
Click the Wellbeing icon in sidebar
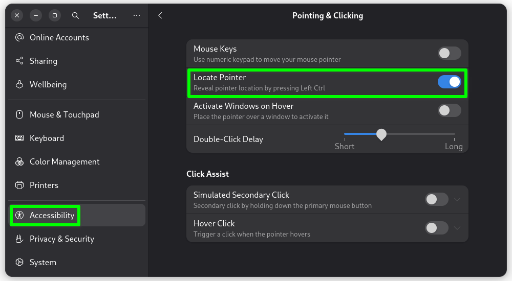(19, 84)
